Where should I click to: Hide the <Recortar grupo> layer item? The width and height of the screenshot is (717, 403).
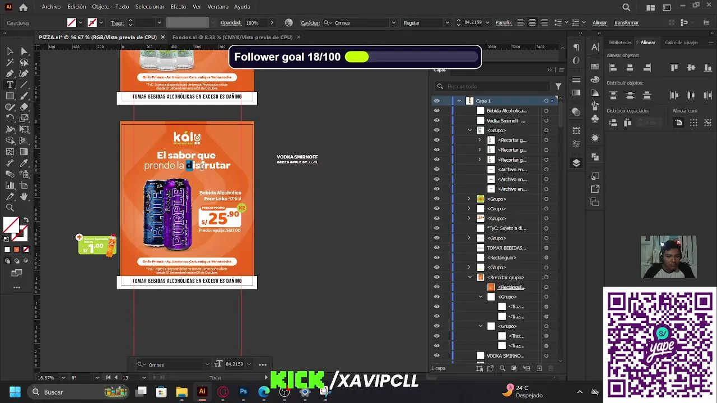pos(437,277)
